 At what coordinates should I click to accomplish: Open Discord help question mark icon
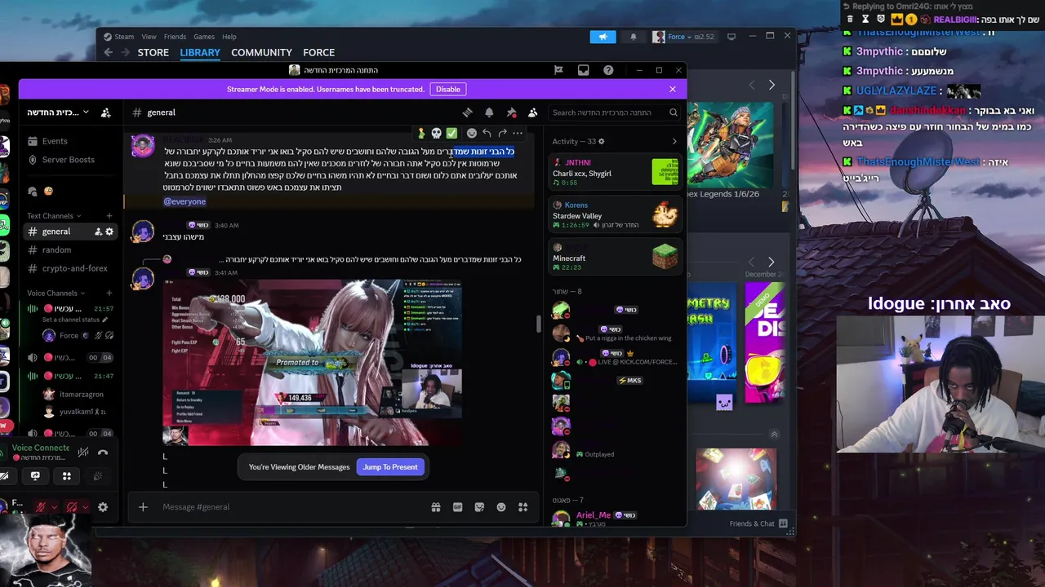point(608,70)
